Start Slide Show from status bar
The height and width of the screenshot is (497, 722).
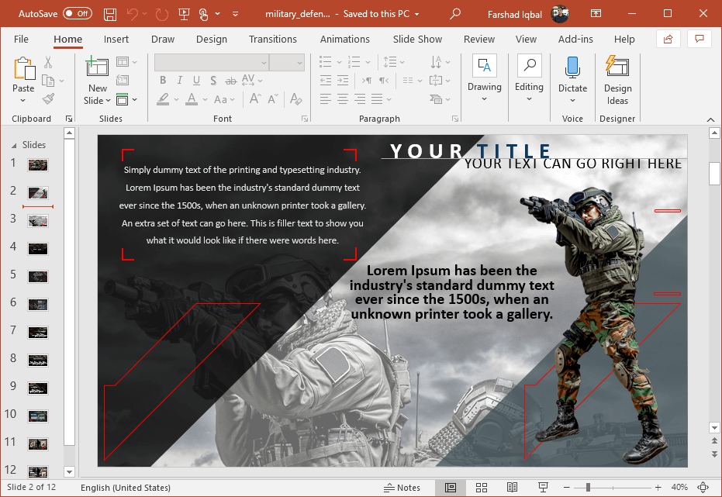(543, 488)
